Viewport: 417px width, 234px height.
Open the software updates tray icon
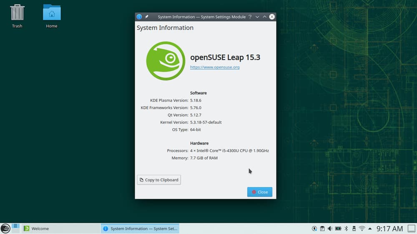314,229
